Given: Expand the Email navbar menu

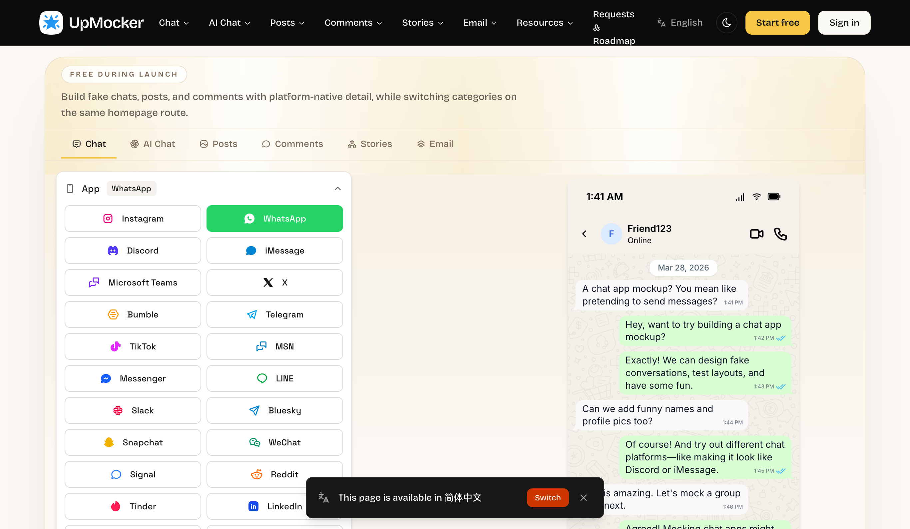Looking at the screenshot, I should [480, 22].
